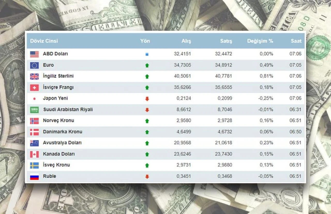Sort by the Döviz Cinsi column header
This screenshot has height=214, width=331.
coord(44,41)
